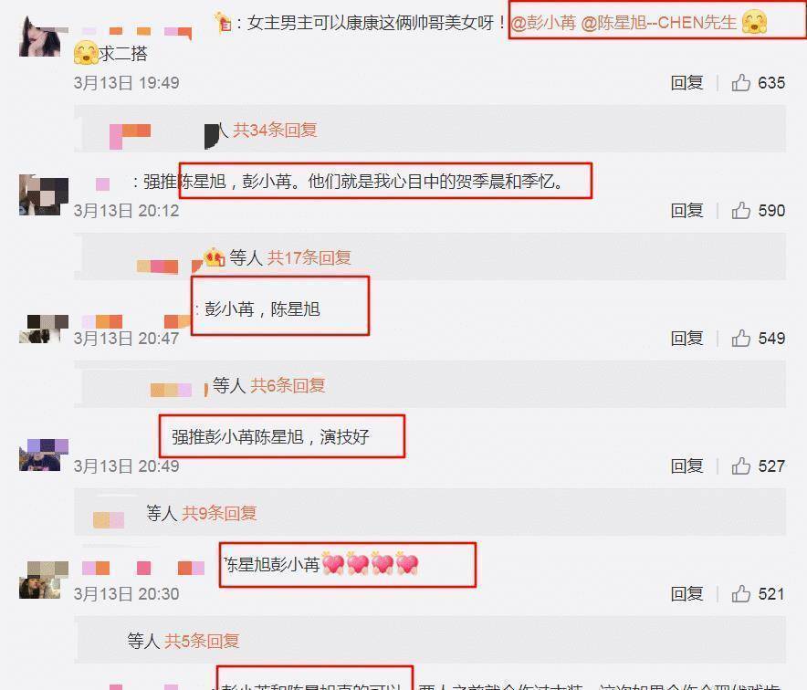This screenshot has width=807, height=690.
Task: Open the @彭小苒 mention link
Action: click(x=543, y=23)
